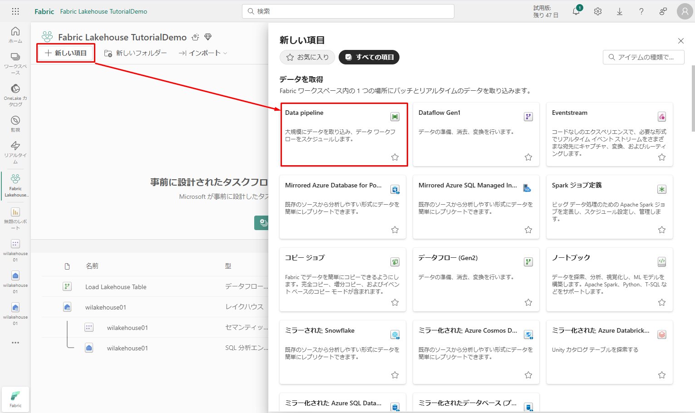
Task: Favorite the Data pipeline card star
Action: click(x=395, y=157)
